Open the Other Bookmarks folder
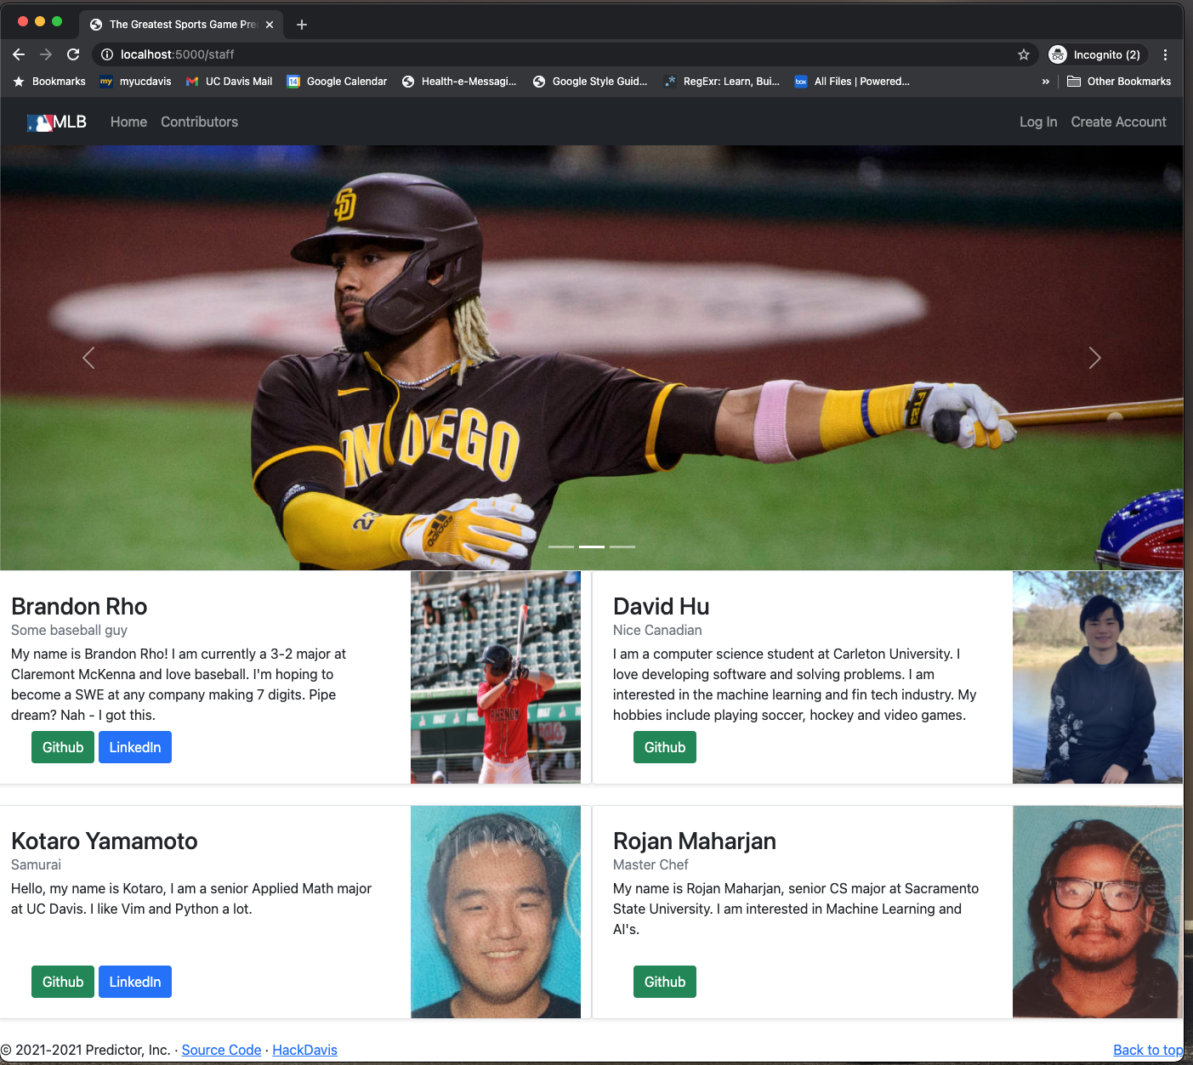The width and height of the screenshot is (1193, 1065). 1119,82
